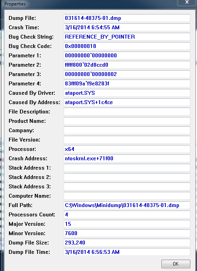
Task: Click the 'Company:' label
Action: coord(21,131)
